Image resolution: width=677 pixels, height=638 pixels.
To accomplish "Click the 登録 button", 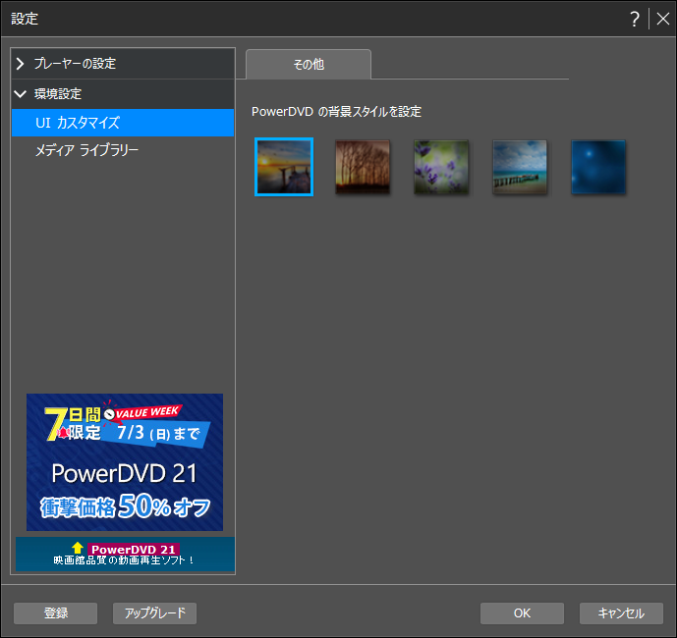I will tap(56, 613).
